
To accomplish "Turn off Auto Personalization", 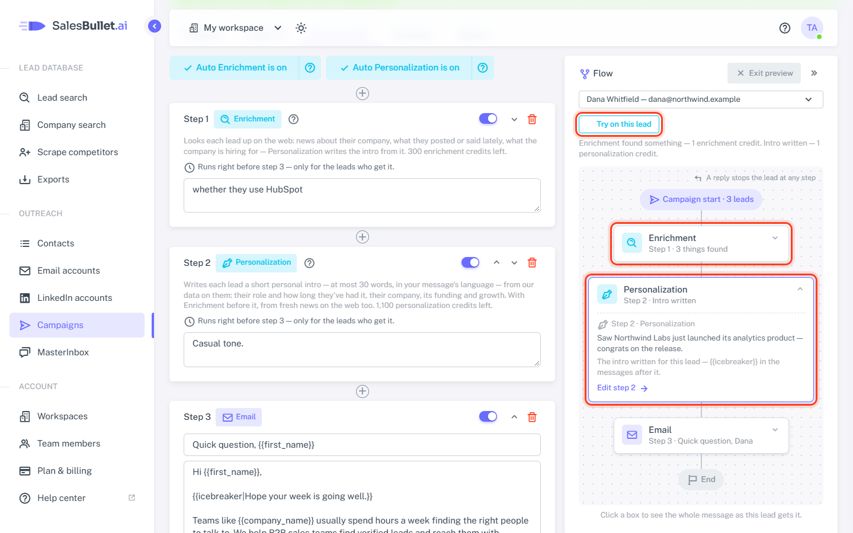I will 399,68.
